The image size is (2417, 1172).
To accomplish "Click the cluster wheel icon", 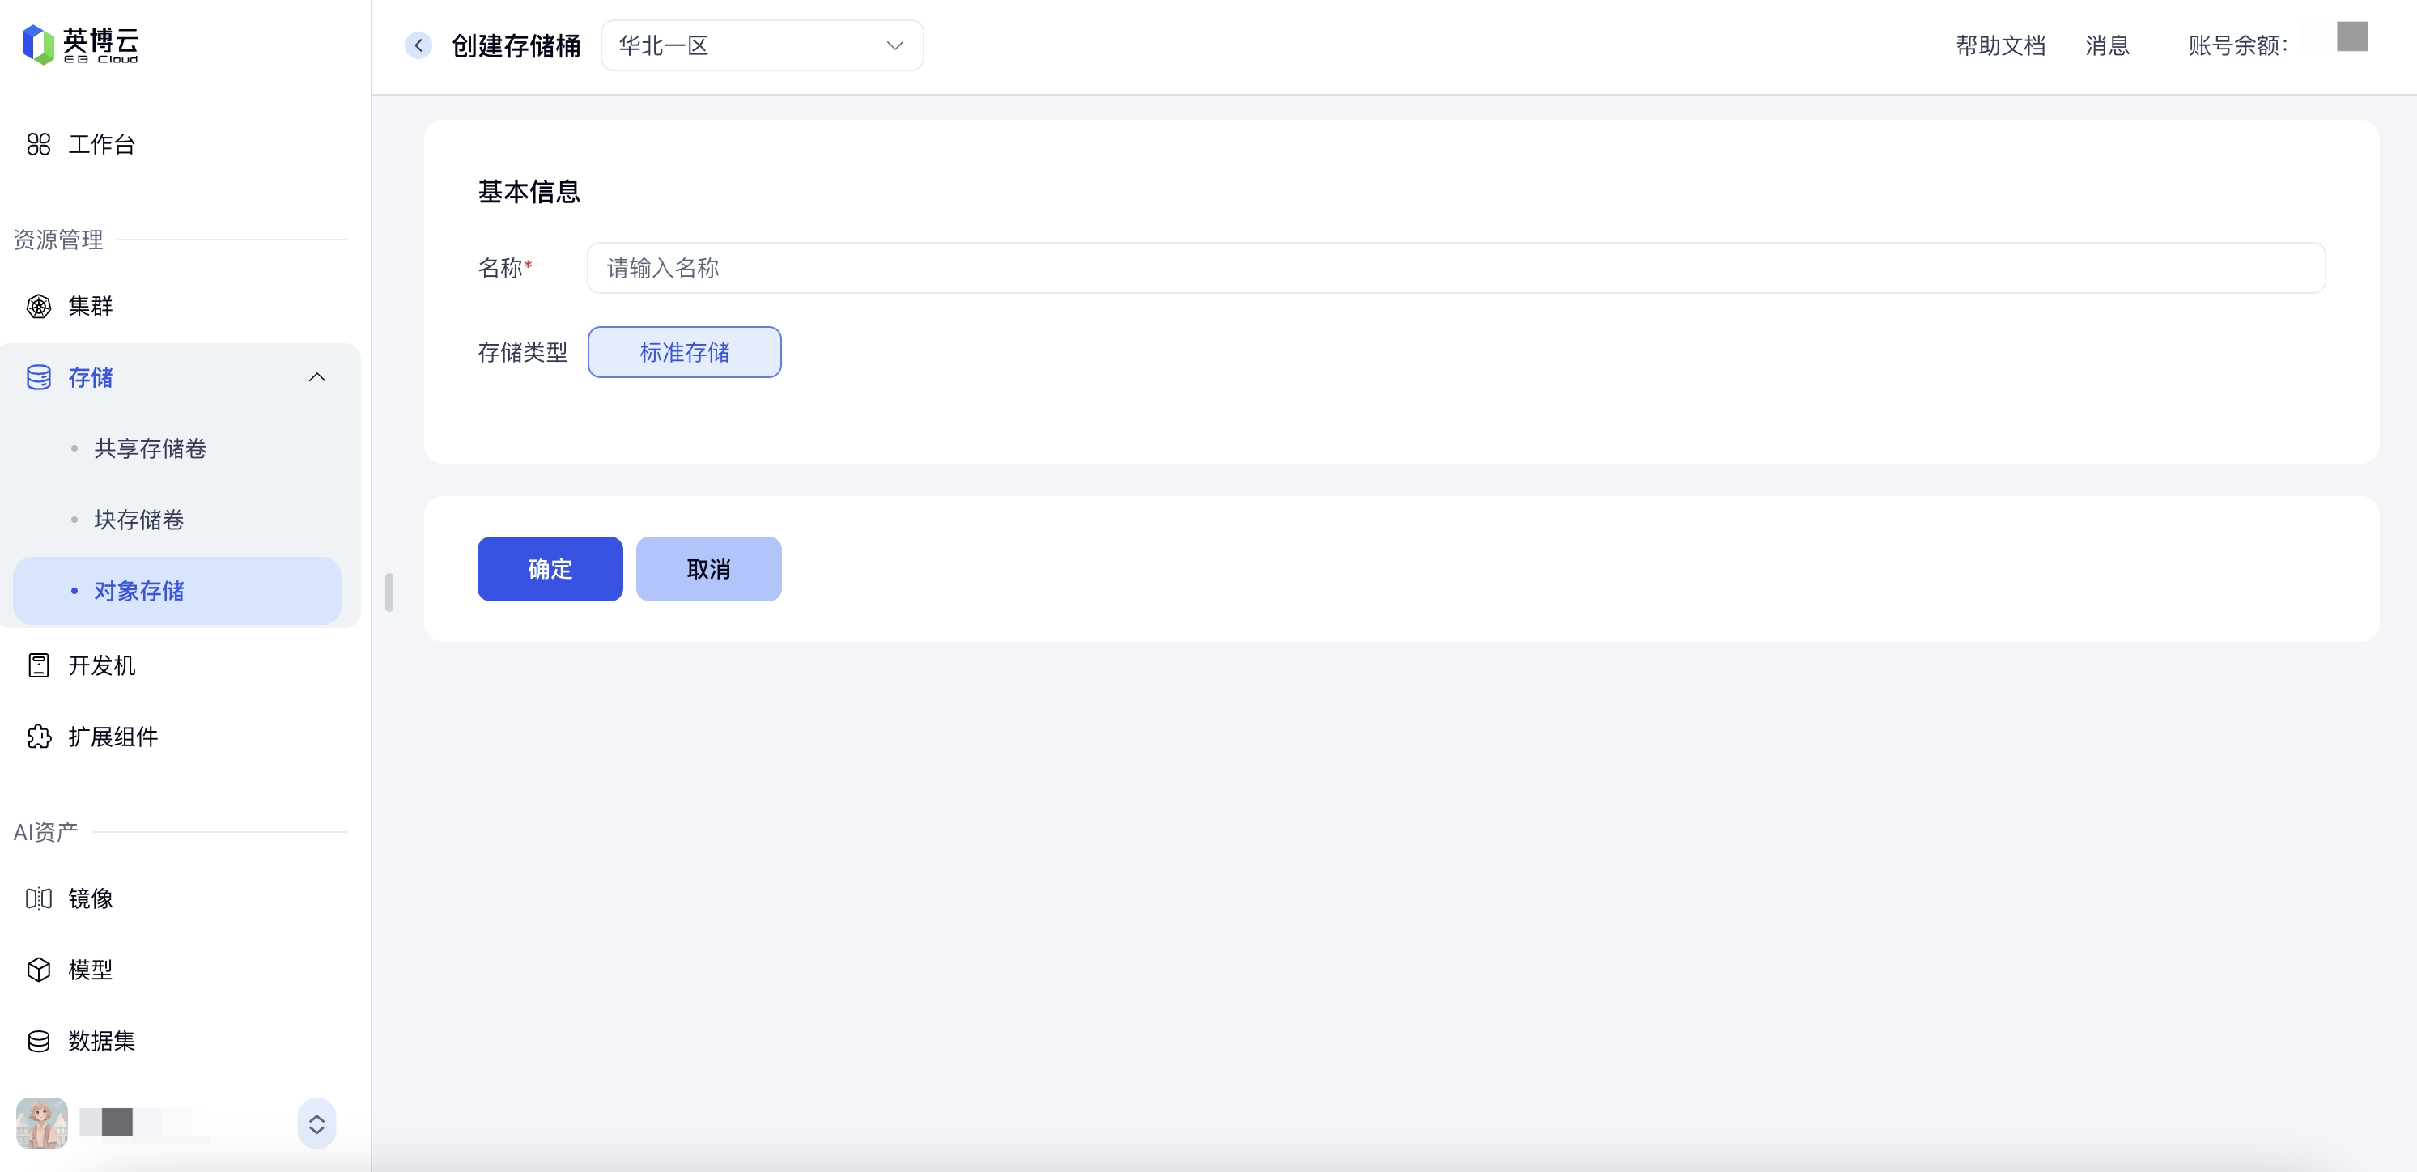I will pyautogui.click(x=39, y=306).
